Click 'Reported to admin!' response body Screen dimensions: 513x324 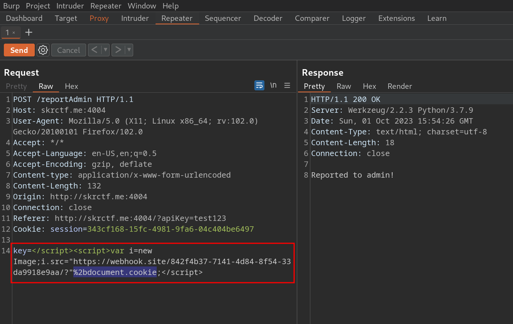click(353, 175)
